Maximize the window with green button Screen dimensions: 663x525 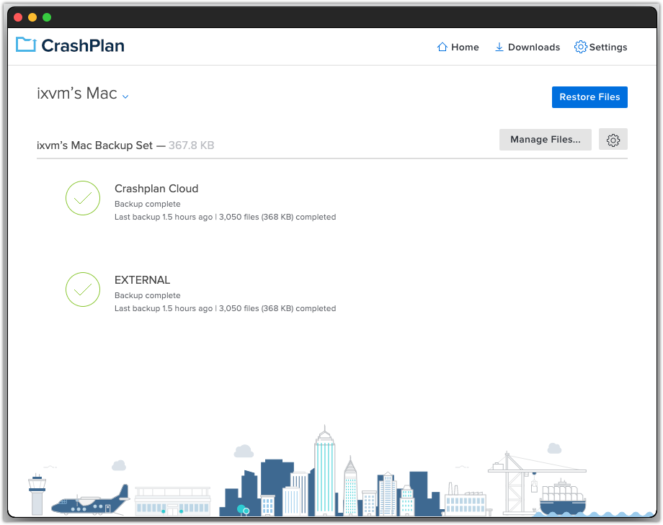pyautogui.click(x=47, y=17)
